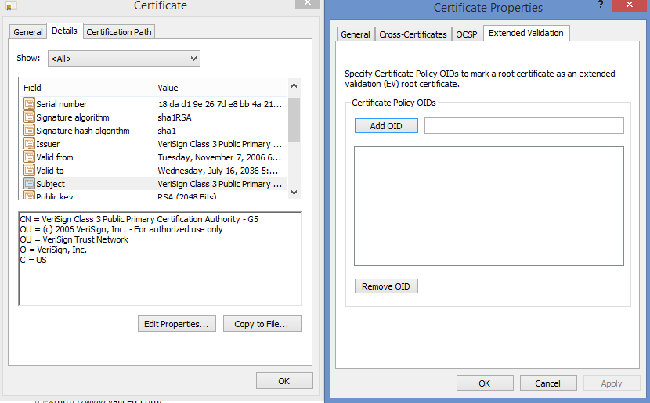Click the grayed-out Apply button
This screenshot has width=650, height=403.
click(612, 383)
